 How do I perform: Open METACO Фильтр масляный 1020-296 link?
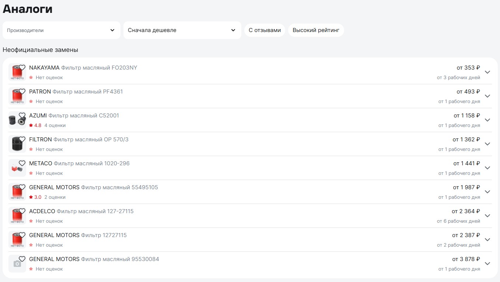pyautogui.click(x=79, y=163)
